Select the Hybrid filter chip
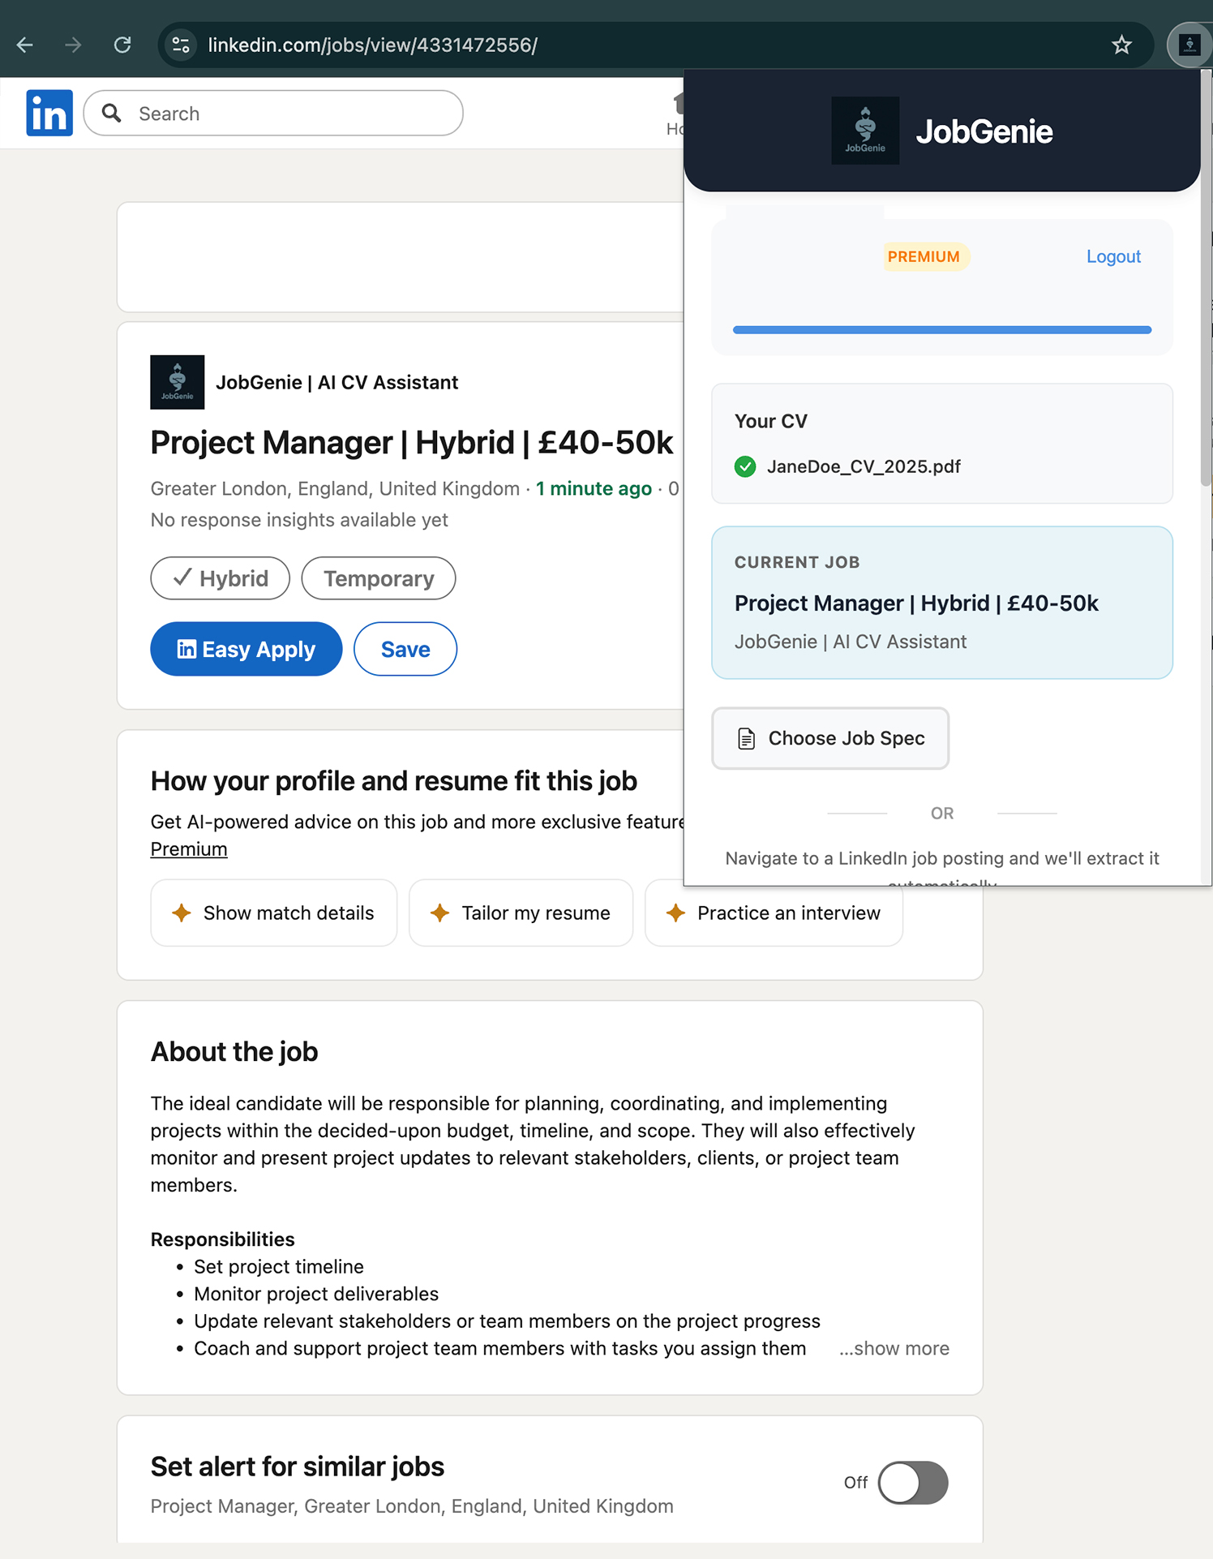The width and height of the screenshot is (1213, 1559). [221, 578]
